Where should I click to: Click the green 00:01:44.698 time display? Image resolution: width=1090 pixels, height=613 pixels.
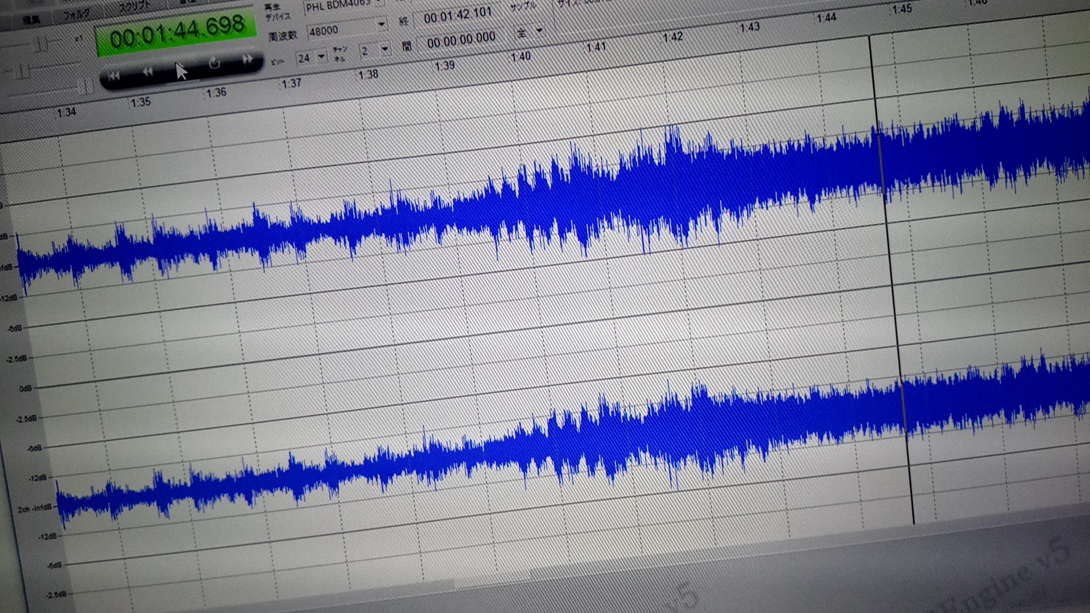(x=177, y=32)
